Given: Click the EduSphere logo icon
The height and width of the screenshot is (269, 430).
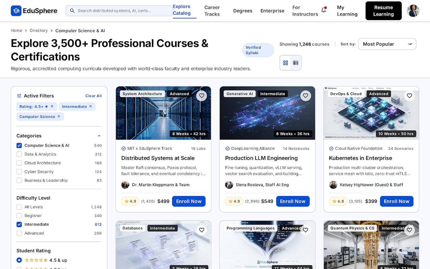Looking at the screenshot, I should (16, 11).
